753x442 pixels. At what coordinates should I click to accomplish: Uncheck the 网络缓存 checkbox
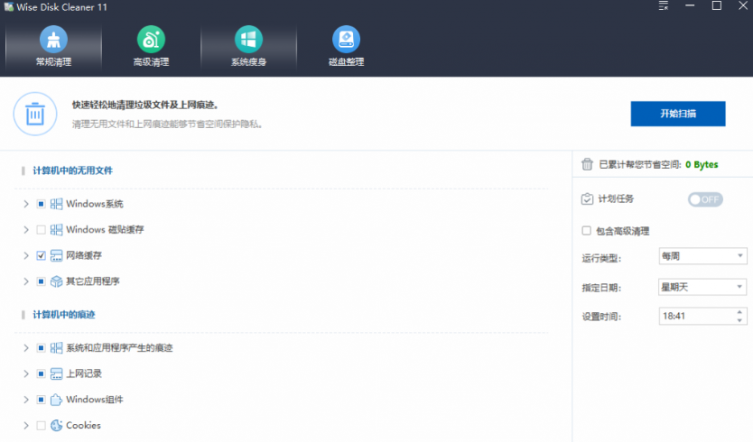tap(41, 256)
